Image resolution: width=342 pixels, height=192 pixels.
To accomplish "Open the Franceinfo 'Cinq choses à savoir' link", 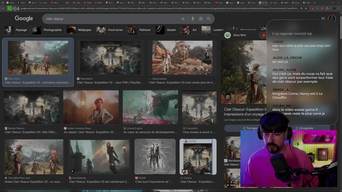I will [199, 132].
